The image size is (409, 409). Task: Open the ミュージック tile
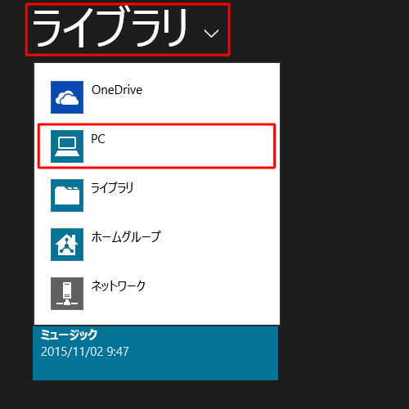(155, 353)
